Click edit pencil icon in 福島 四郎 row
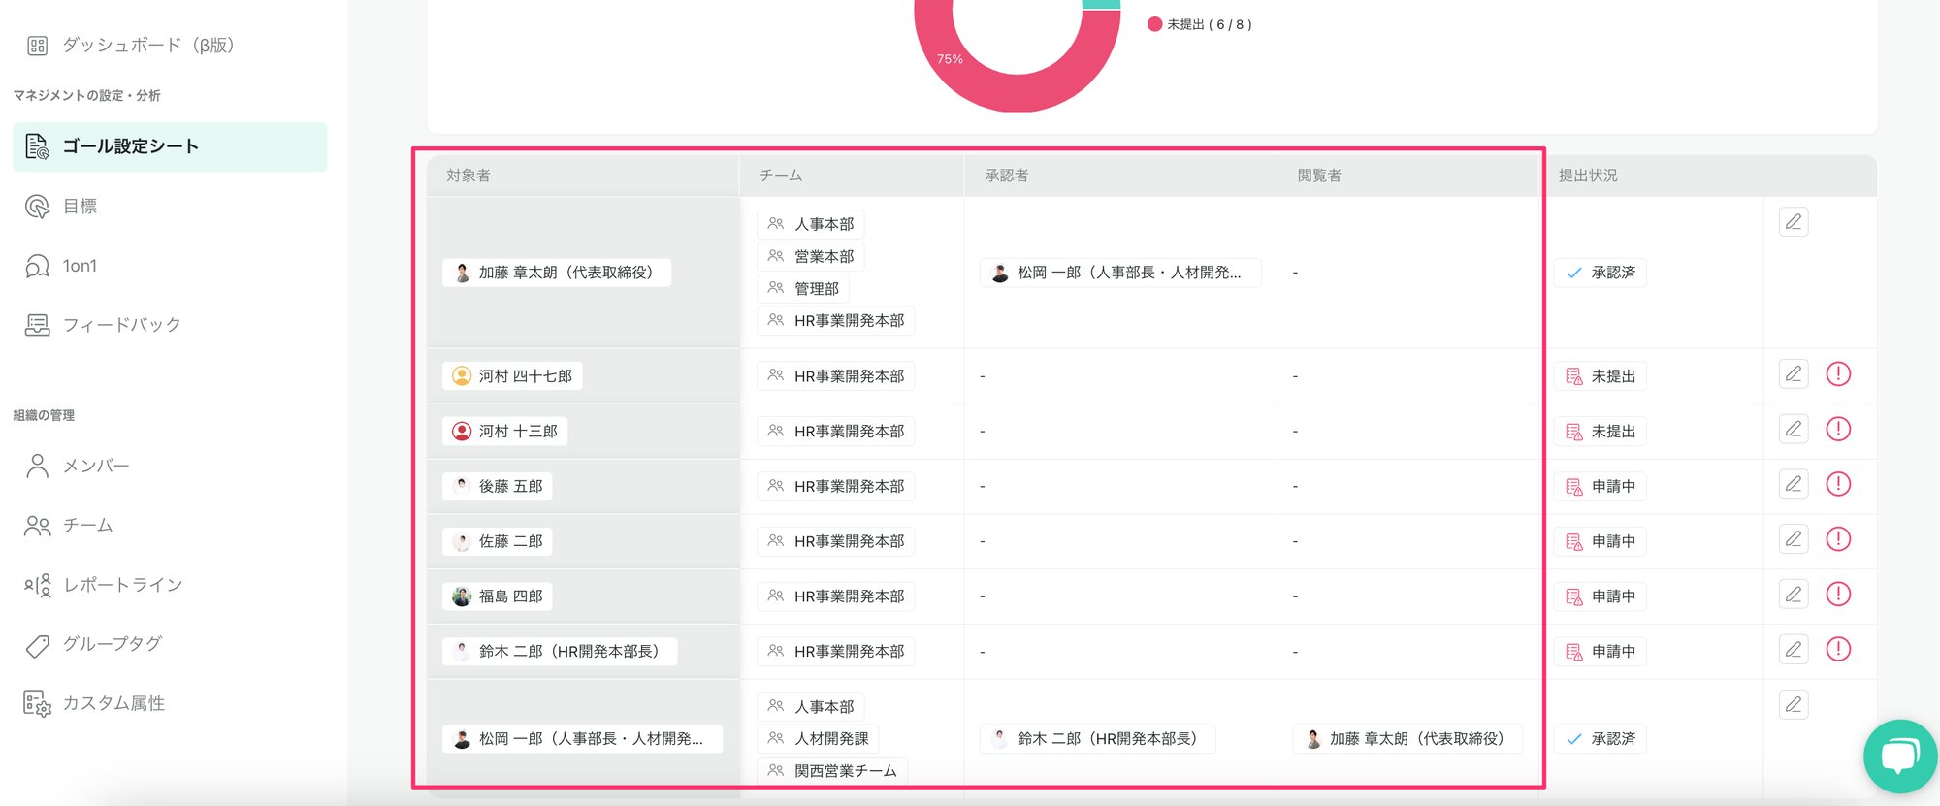Screen dimensions: 1940x806 1793,595
